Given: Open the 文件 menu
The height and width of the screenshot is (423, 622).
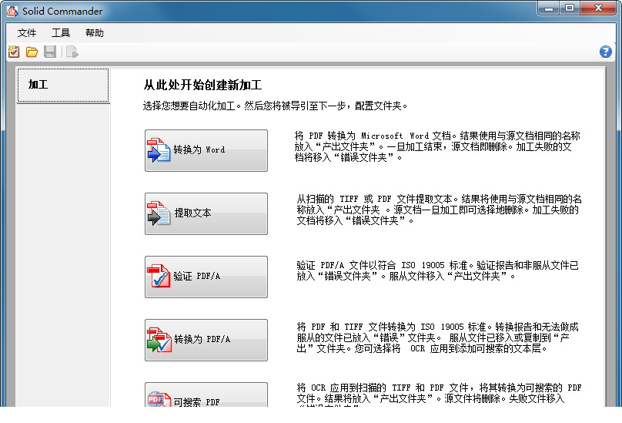Looking at the screenshot, I should (x=27, y=32).
